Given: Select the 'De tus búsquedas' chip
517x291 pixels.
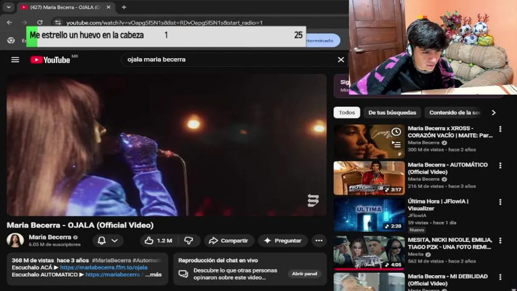Looking at the screenshot, I should pyautogui.click(x=392, y=112).
